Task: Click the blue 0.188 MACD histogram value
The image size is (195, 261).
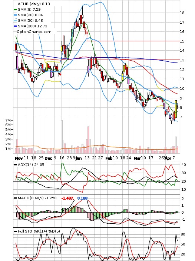Action: pos(82,198)
